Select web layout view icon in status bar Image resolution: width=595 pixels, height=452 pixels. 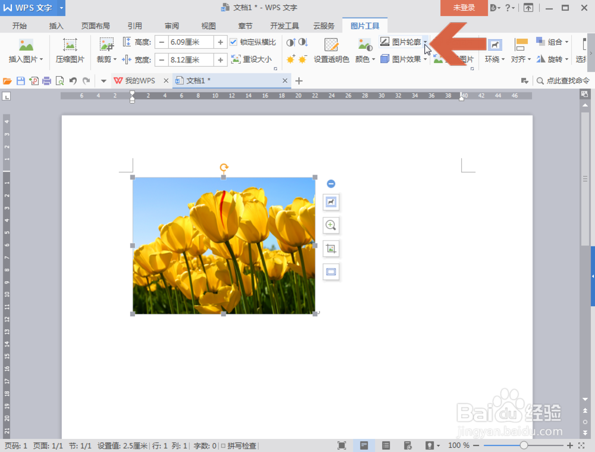coord(408,445)
